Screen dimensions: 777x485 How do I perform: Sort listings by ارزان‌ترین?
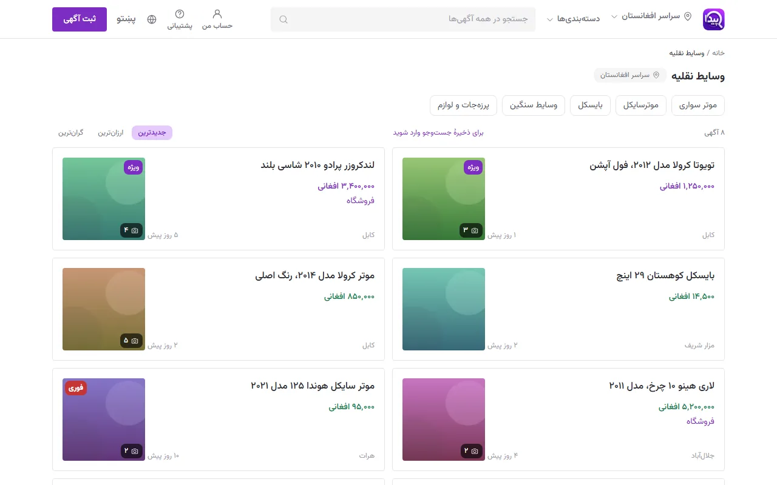pyautogui.click(x=110, y=133)
